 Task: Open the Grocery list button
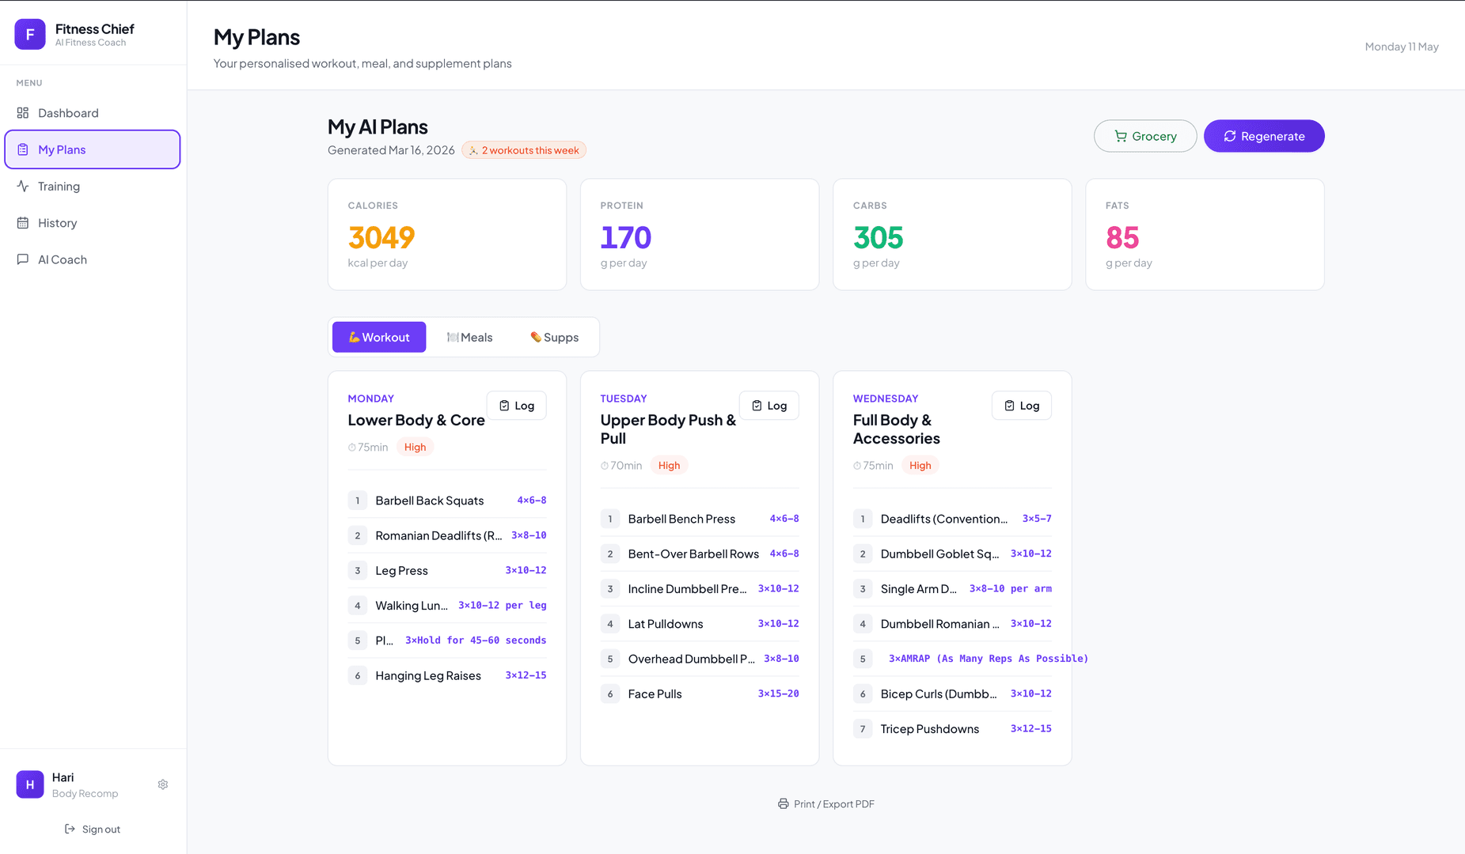click(1145, 136)
